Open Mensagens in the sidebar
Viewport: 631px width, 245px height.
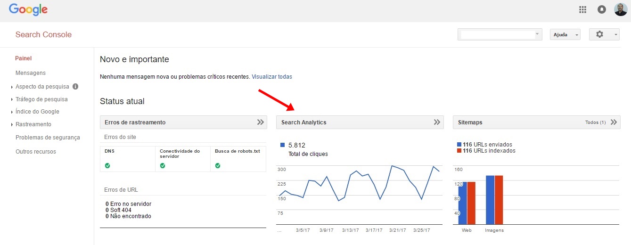31,73
